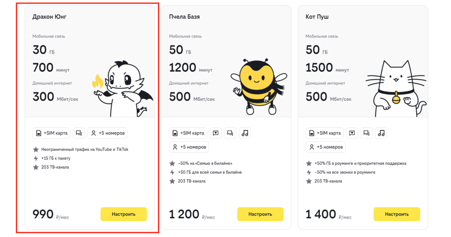451x237 pixels.
Task: Click the heart message icon in Кот Пуш card
Action: (352, 133)
